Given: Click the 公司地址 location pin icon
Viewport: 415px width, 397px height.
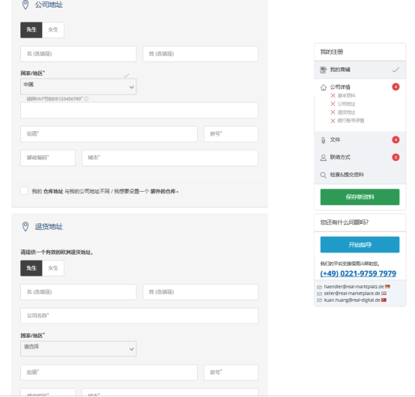Looking at the screenshot, I should (25, 4).
